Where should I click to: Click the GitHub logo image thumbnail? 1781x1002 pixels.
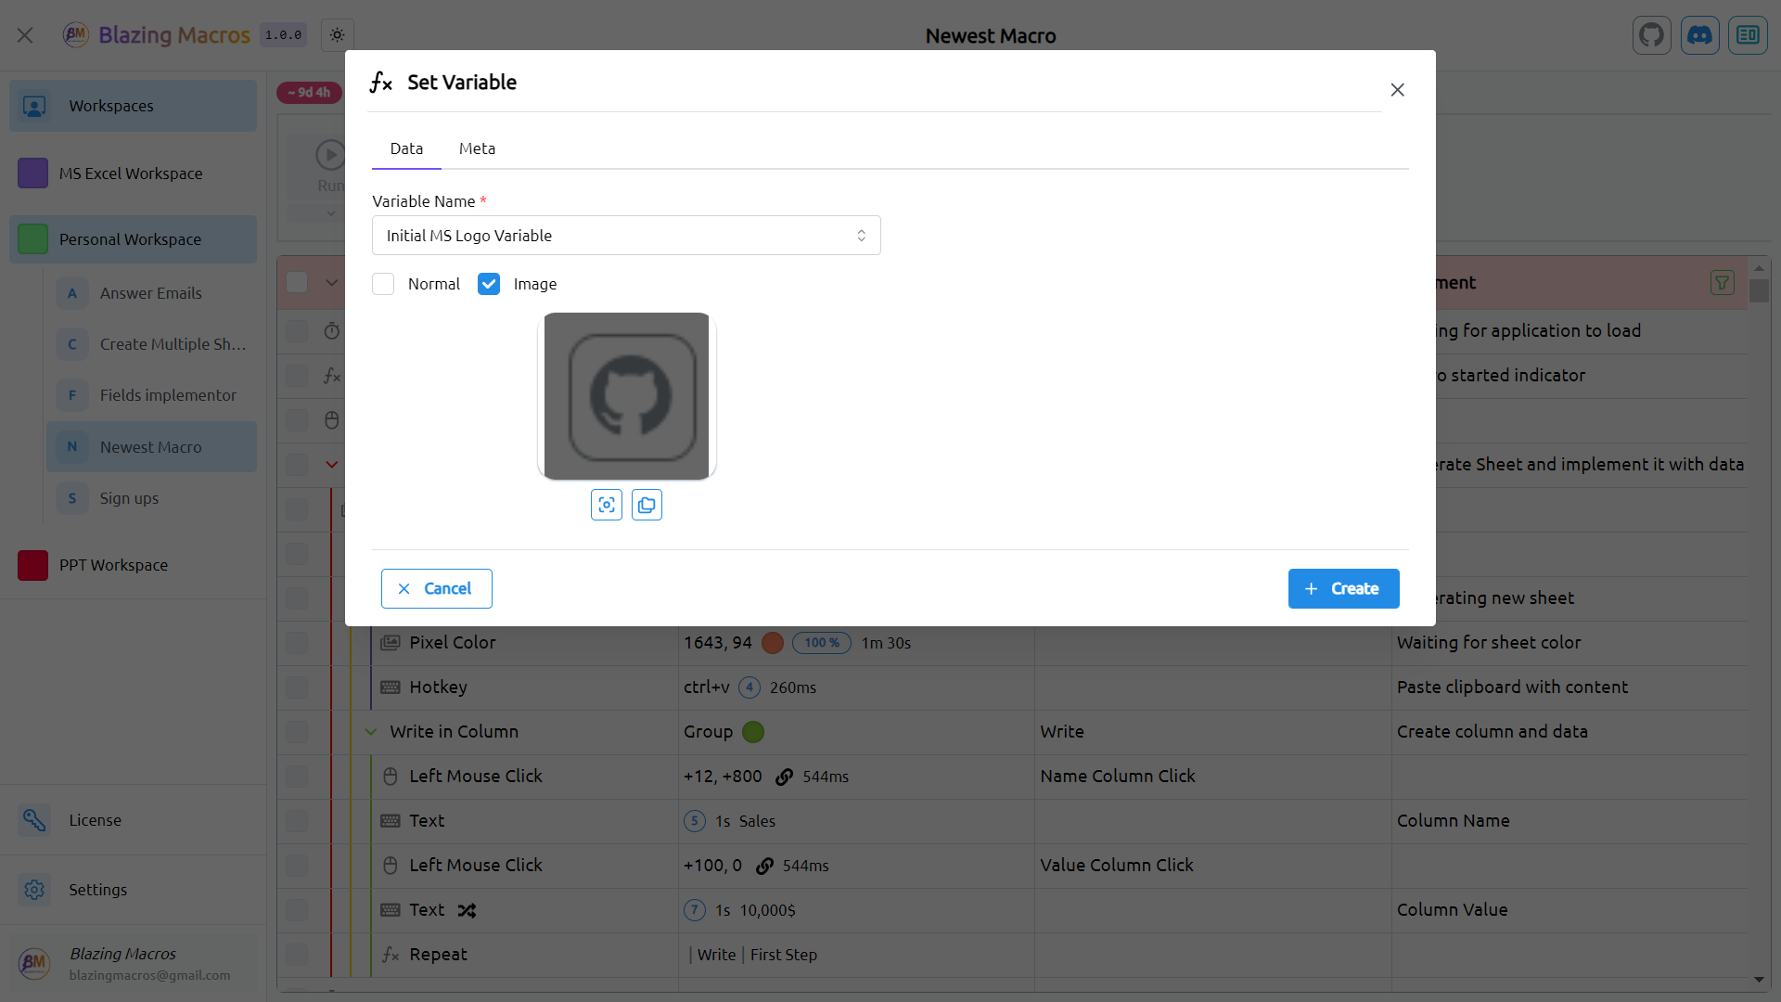point(627,396)
